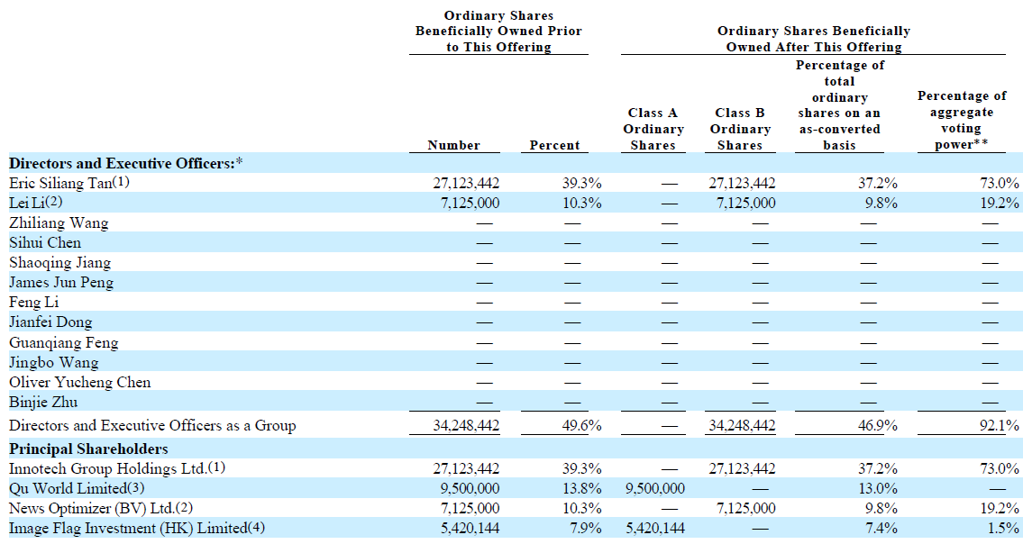Click the 13.8% value for Qu World
This screenshot has height=544, width=1023.
(581, 488)
